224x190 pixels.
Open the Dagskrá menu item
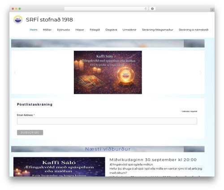tap(111, 30)
